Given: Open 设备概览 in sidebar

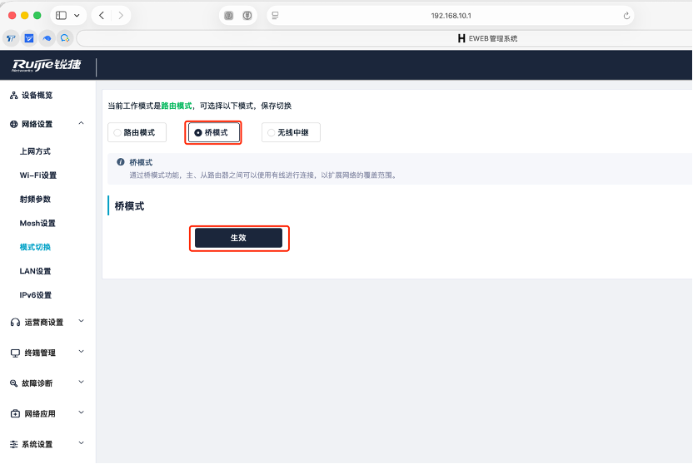Looking at the screenshot, I should click(x=37, y=96).
